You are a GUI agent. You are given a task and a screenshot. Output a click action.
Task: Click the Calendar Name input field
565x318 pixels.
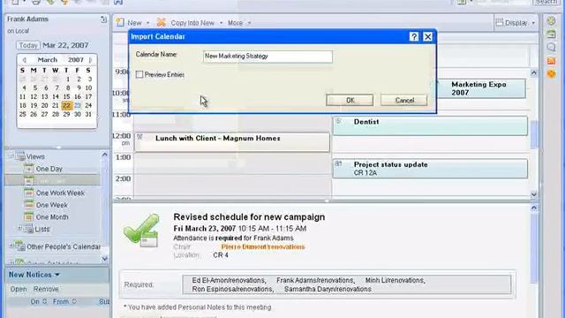click(x=267, y=57)
